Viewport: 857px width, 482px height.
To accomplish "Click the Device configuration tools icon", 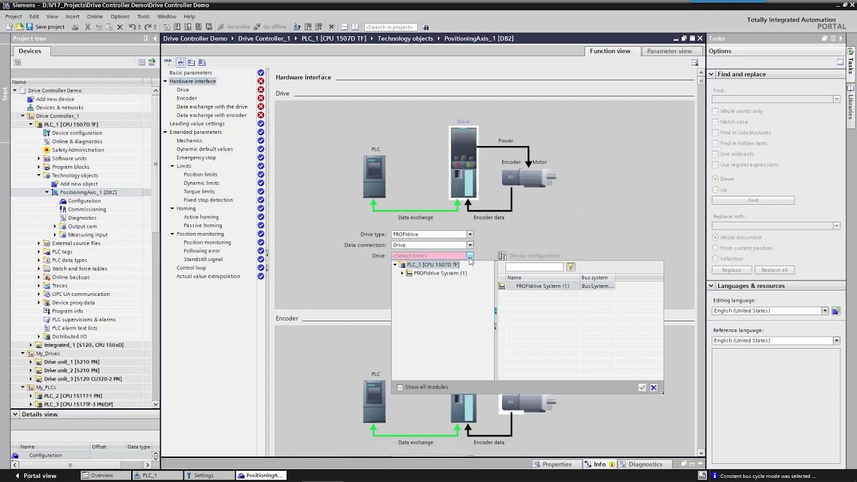I will point(502,256).
